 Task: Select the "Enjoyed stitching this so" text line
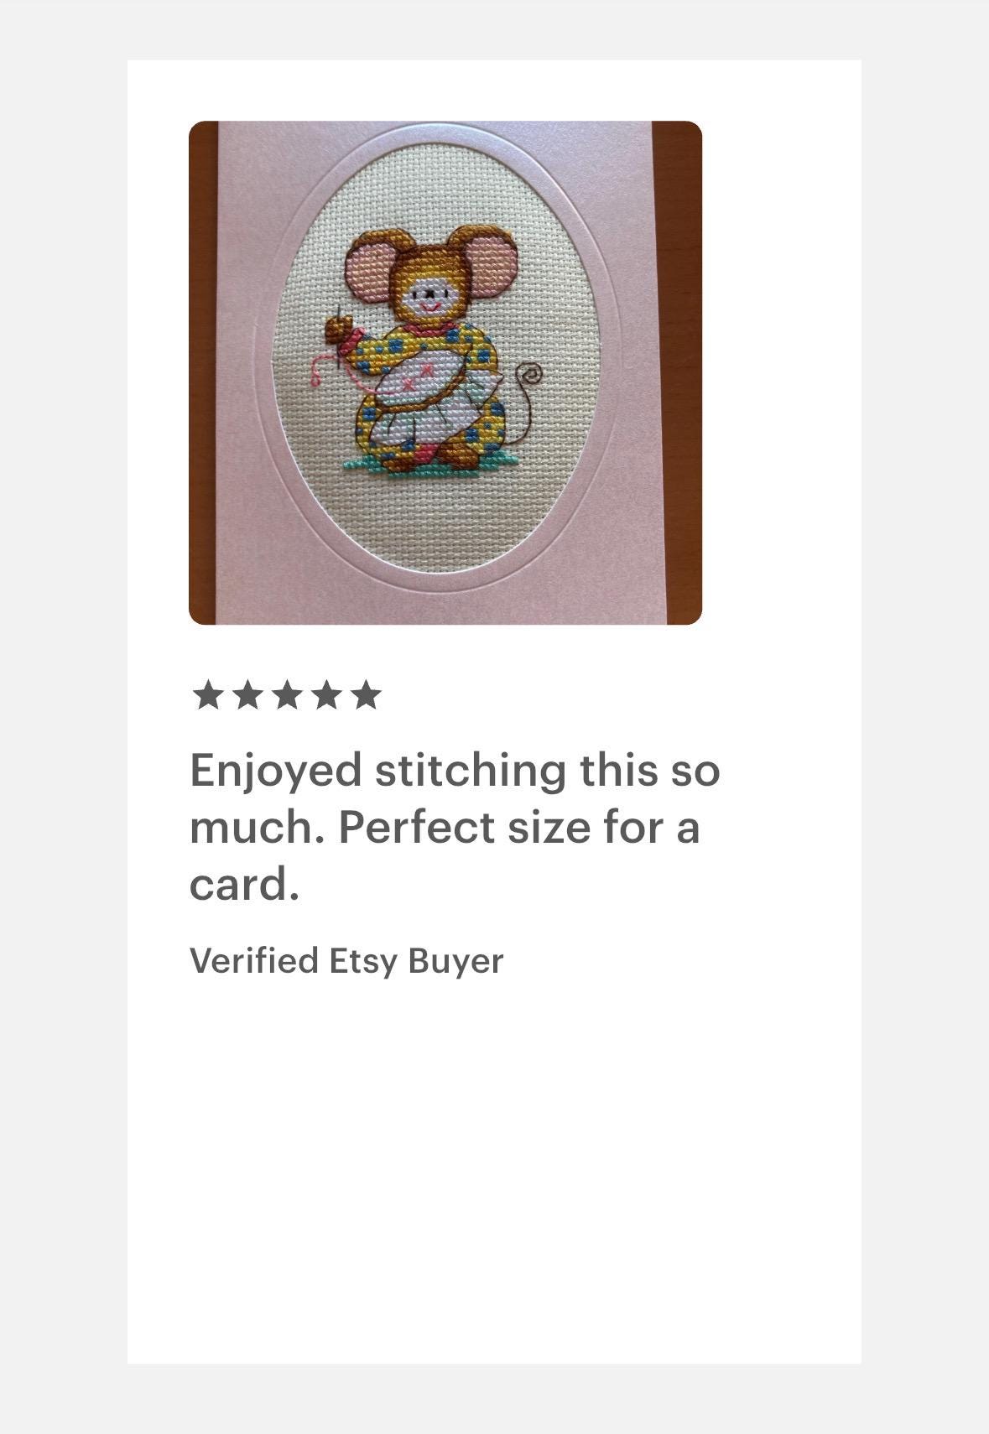pyautogui.click(x=455, y=772)
